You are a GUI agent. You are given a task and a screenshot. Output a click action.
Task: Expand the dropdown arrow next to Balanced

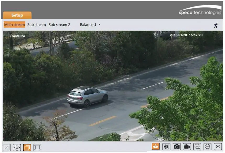[x=100, y=25]
